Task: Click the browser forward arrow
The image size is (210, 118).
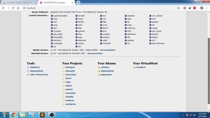Action: pos(8,8)
